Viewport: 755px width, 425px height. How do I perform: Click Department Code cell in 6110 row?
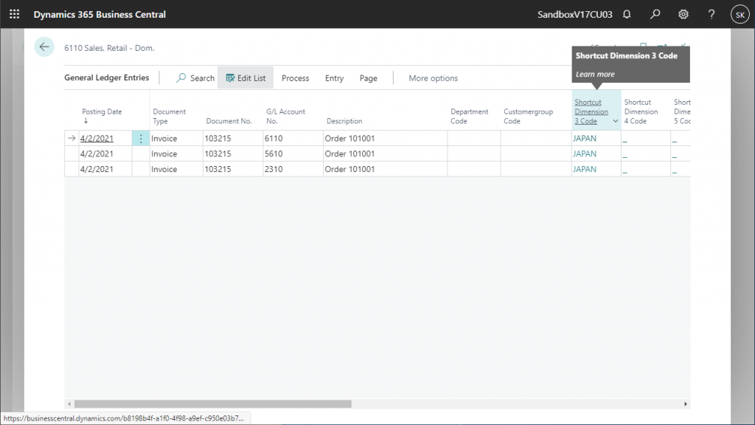click(x=474, y=138)
